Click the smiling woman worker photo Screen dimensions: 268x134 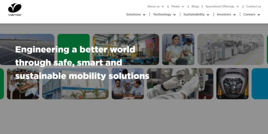[x=178, y=49]
